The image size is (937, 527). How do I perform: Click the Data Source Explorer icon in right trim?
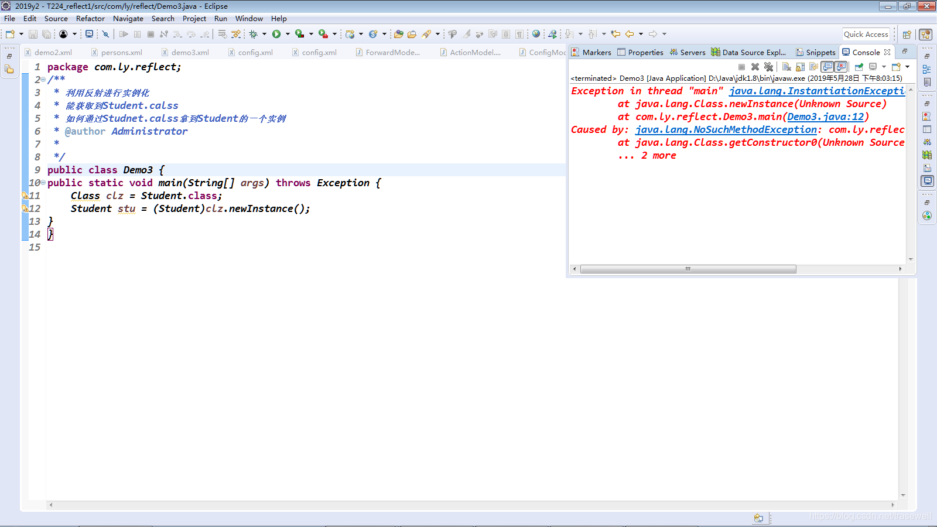pos(926,155)
